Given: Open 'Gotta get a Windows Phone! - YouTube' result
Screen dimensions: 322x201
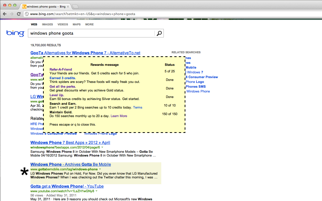Looking at the screenshot, I should 67,186.
